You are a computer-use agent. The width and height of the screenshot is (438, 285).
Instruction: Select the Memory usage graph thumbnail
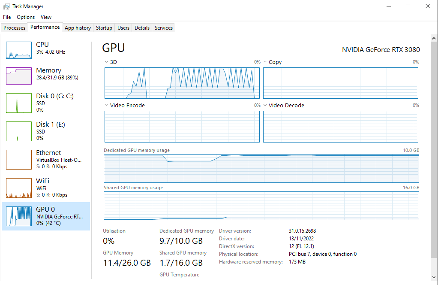pyautogui.click(x=19, y=76)
